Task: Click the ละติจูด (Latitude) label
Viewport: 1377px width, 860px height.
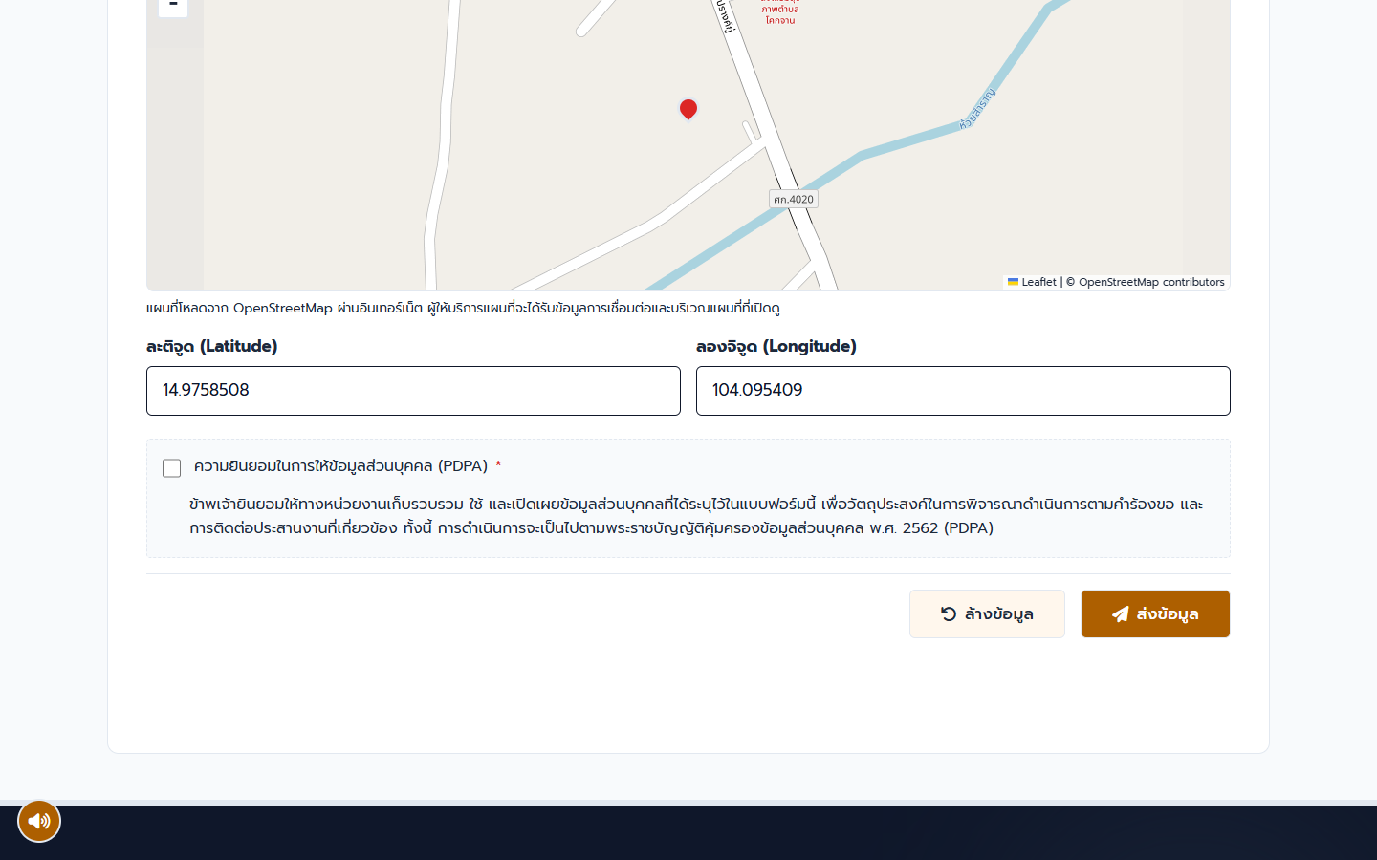Action: tap(212, 346)
